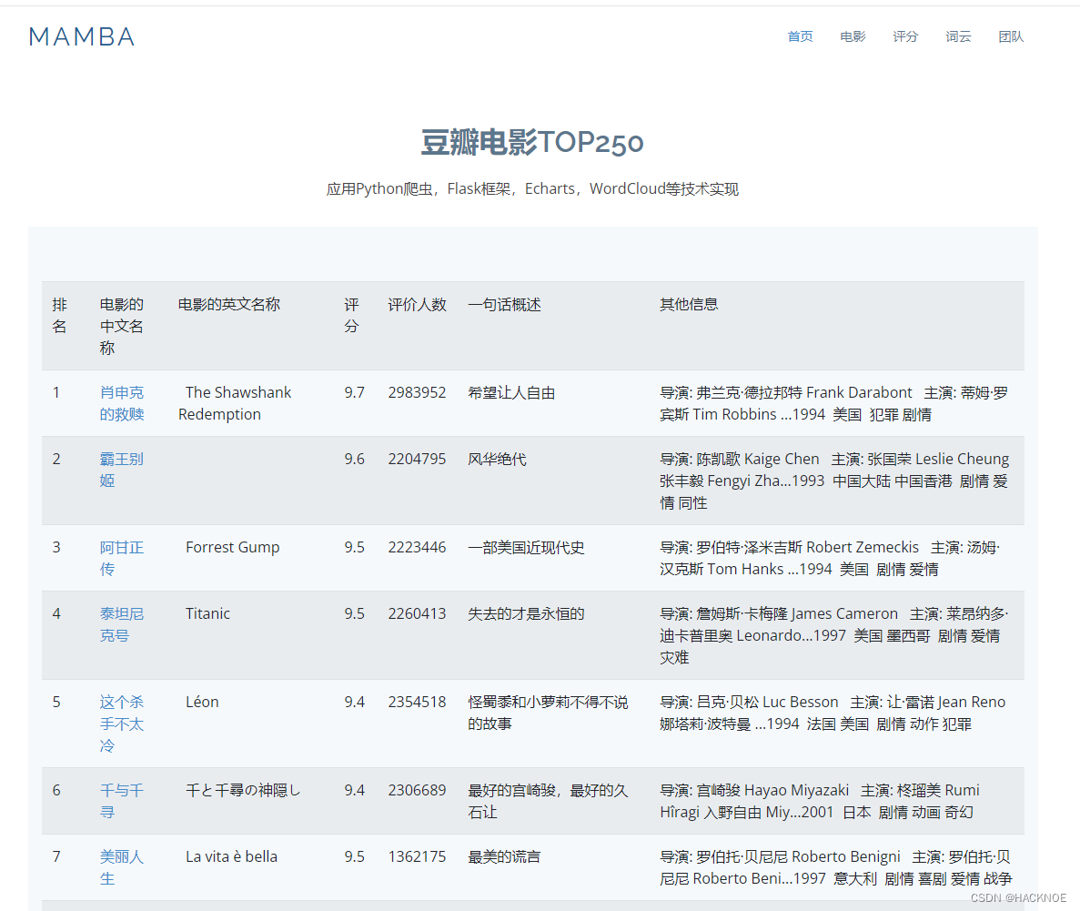Screen dimensions: 1080x911
Task: Click the Luc Besson info cell
Action: [833, 713]
